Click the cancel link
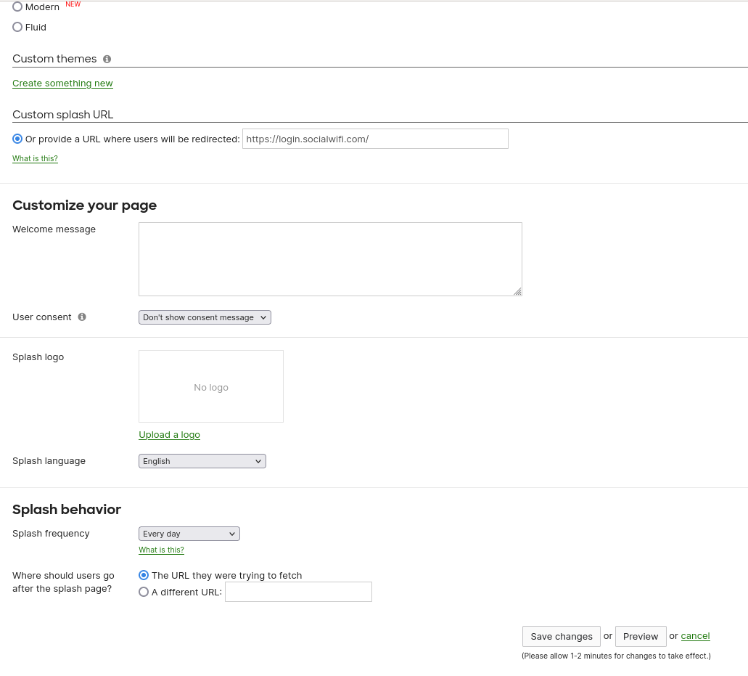 click(x=695, y=636)
